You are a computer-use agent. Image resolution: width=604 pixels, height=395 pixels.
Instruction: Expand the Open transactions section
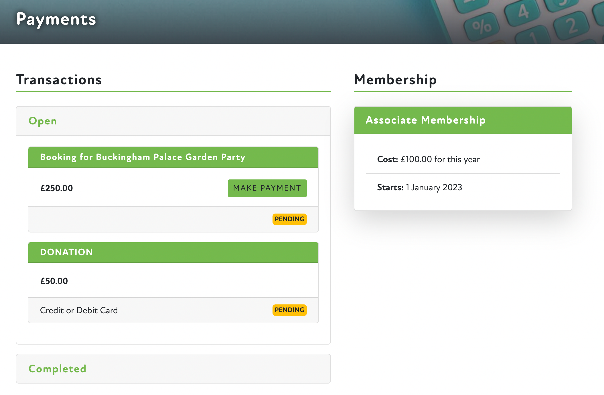43,121
